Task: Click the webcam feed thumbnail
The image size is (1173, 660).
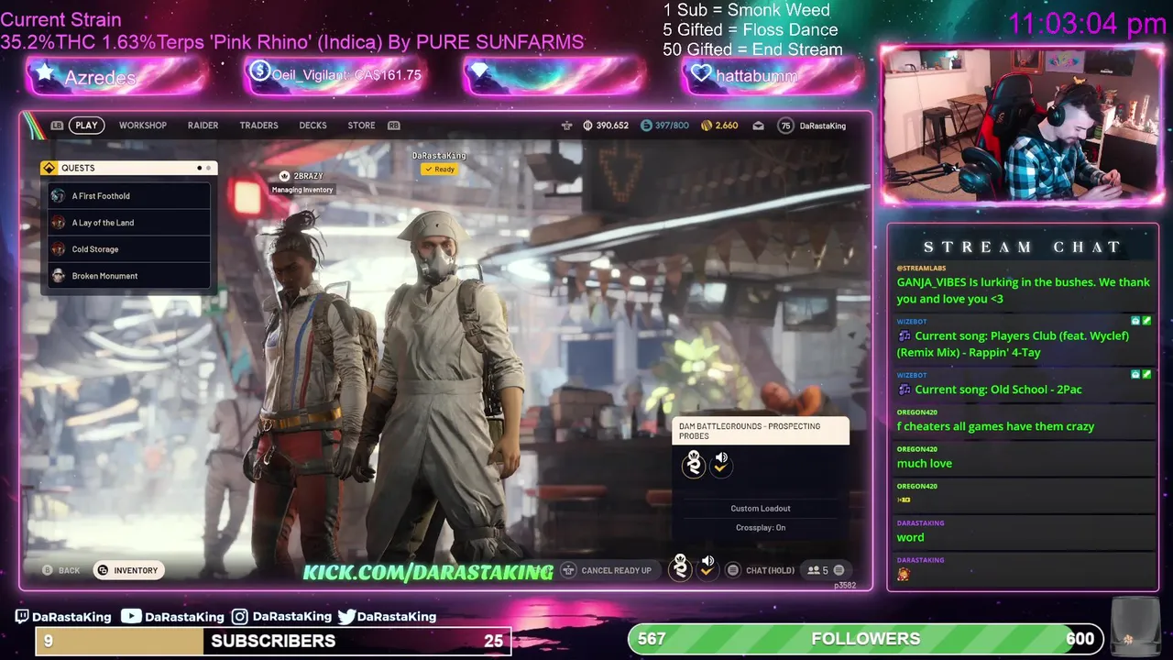Action: (x=1022, y=124)
